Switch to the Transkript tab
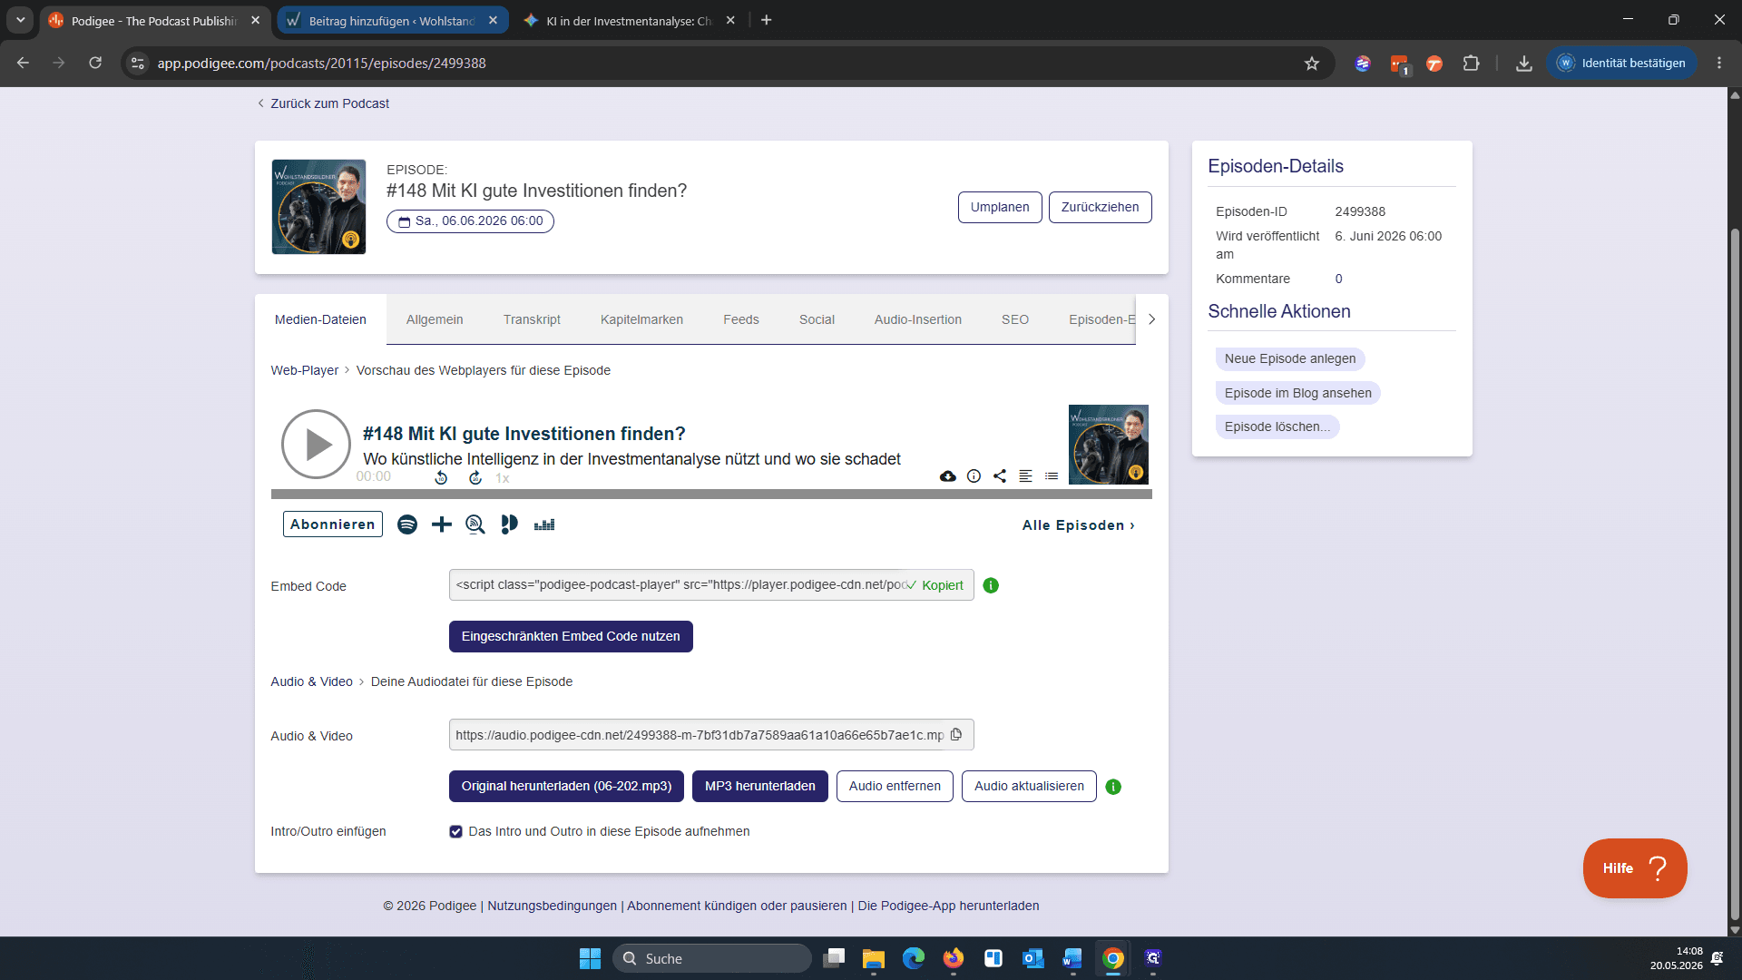The height and width of the screenshot is (980, 1742). tap(532, 319)
